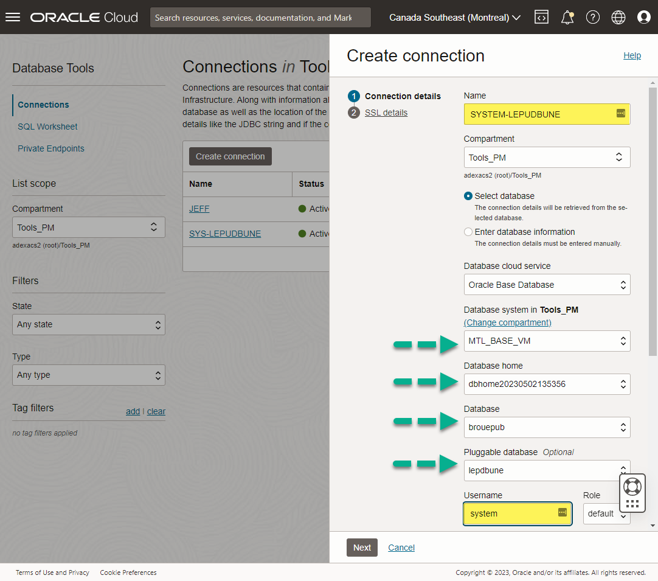Click the Name input field SYSTEM-LEPUDBUNE
658x581 pixels.
coord(547,114)
